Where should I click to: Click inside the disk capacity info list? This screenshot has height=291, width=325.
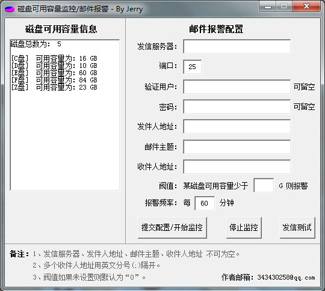click(x=64, y=115)
